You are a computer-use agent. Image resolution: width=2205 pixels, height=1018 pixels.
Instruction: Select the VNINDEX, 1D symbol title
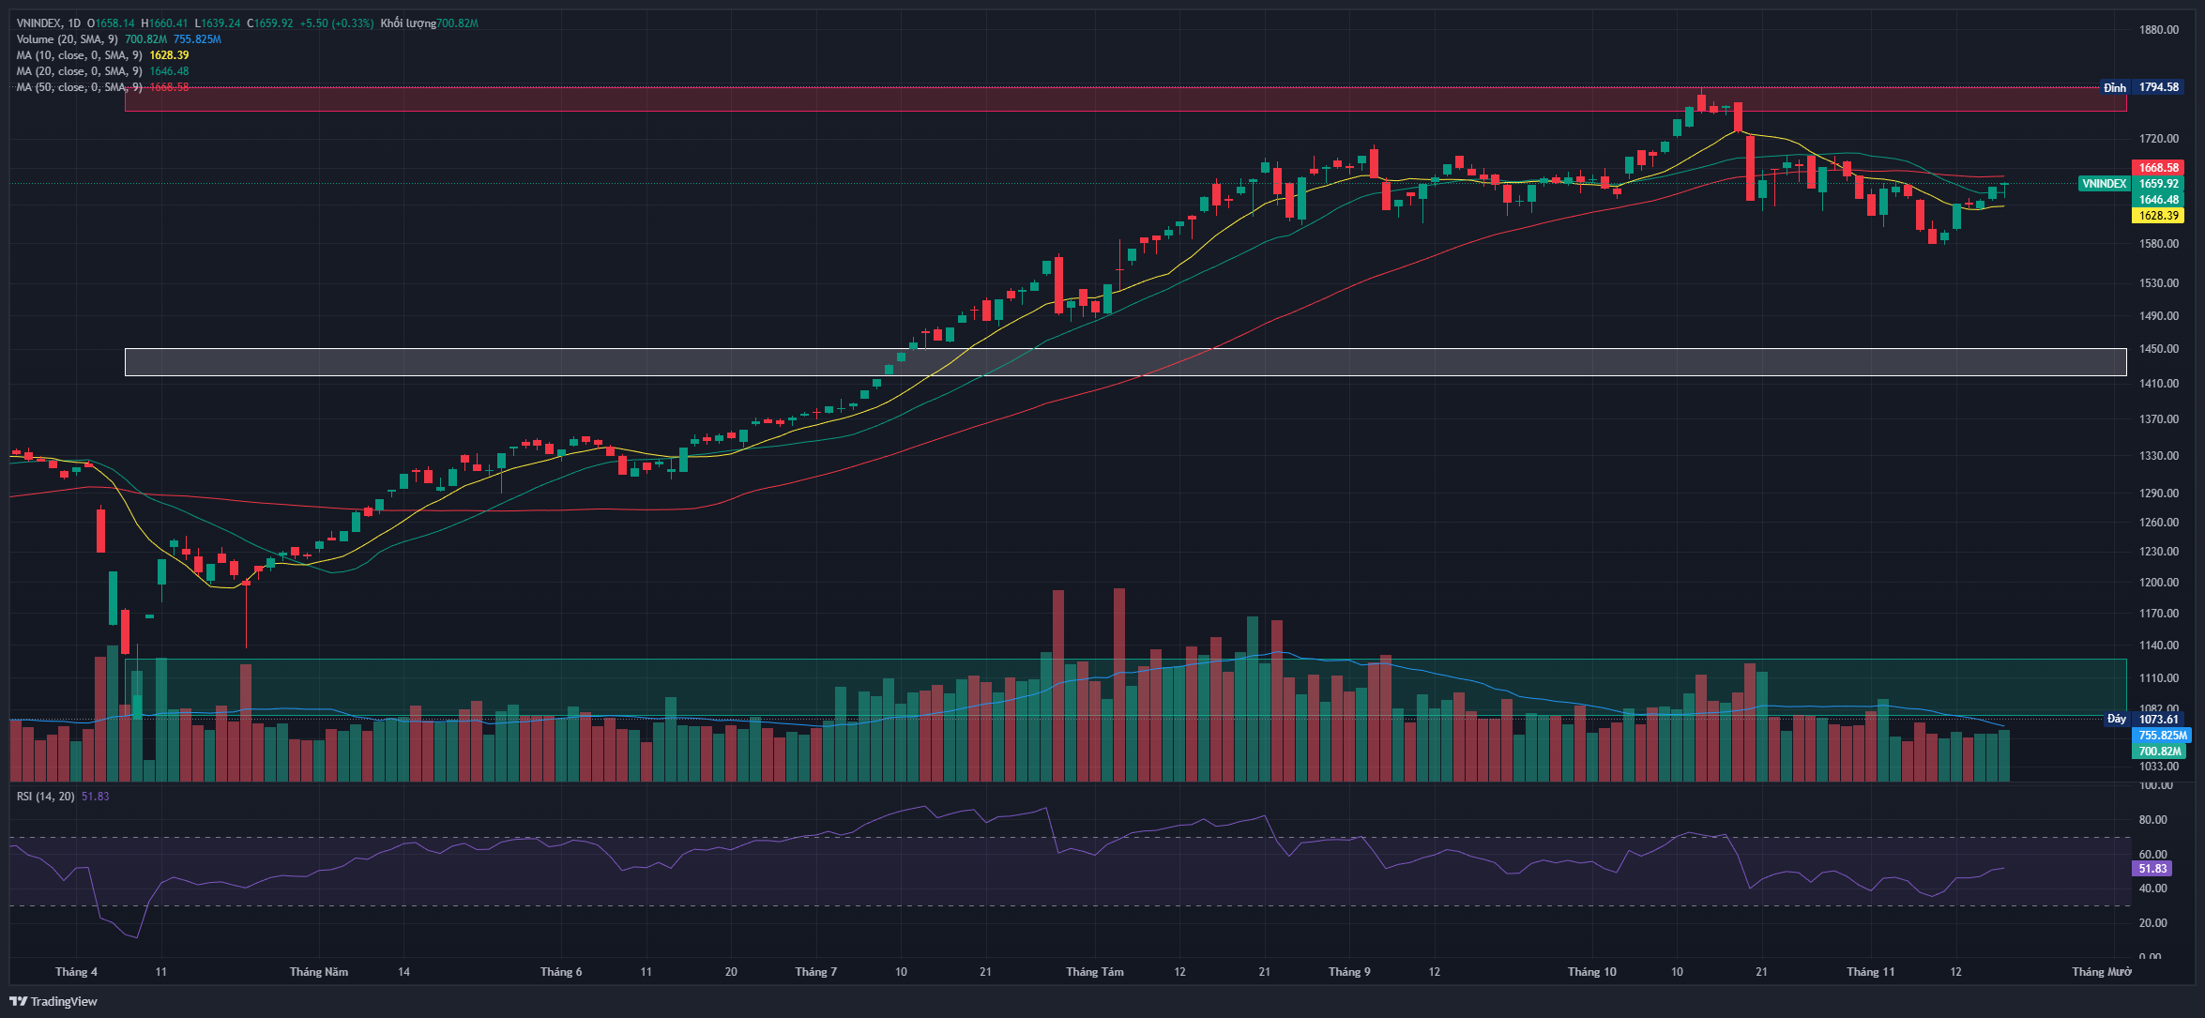tap(49, 23)
